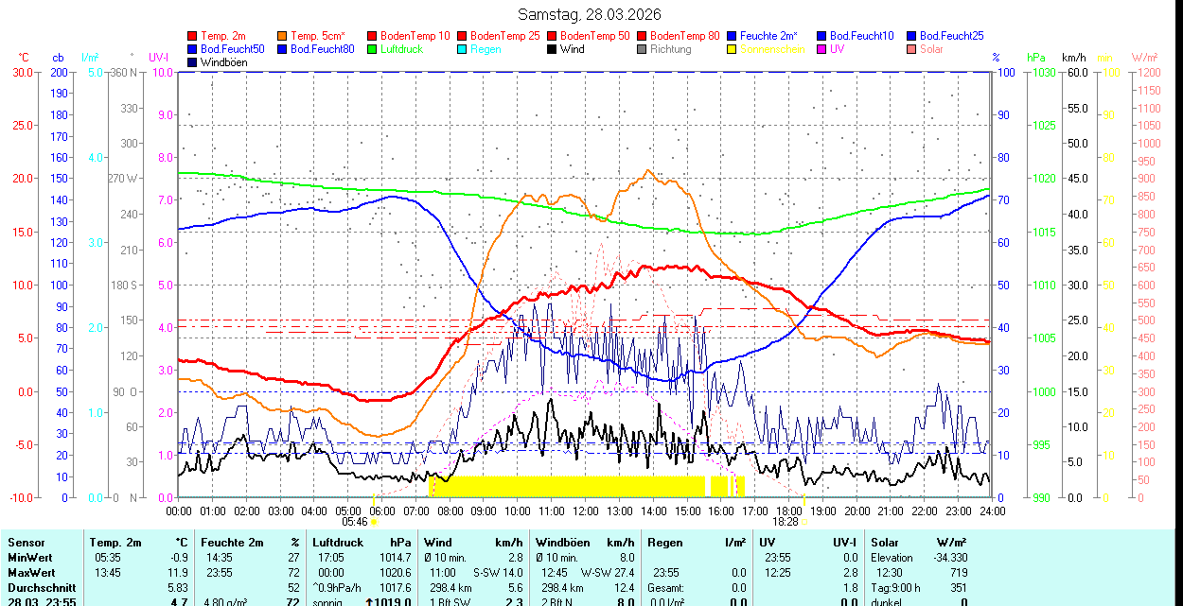
Task: Click the magenta UV legend swatch
Action: (x=822, y=49)
